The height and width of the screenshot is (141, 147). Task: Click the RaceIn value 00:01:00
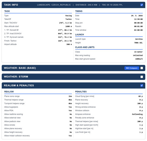pyautogui.click(x=138, y=26)
